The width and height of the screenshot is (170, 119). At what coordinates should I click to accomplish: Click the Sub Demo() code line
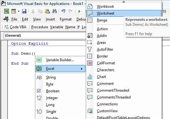click(x=23, y=53)
